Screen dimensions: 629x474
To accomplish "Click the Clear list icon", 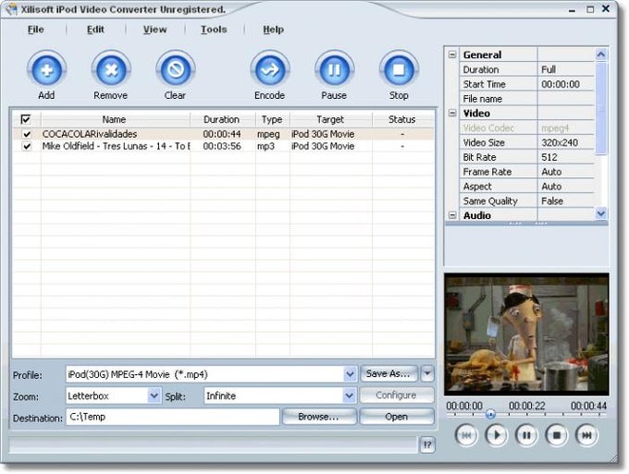I will (x=176, y=70).
